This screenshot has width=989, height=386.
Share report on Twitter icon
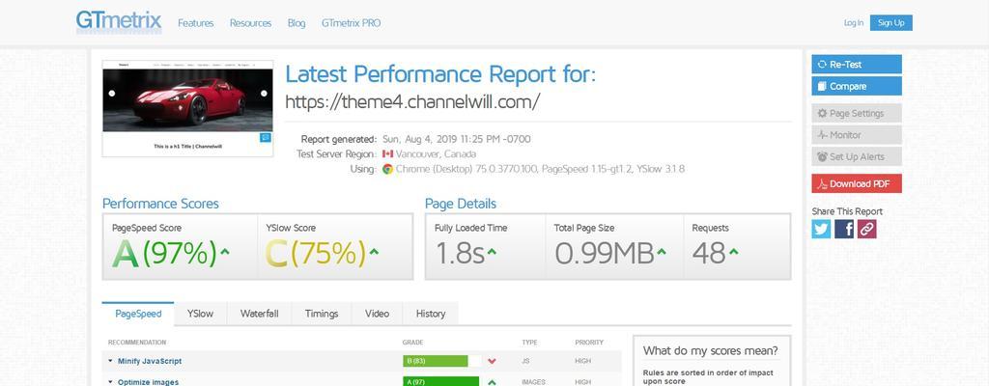point(821,229)
